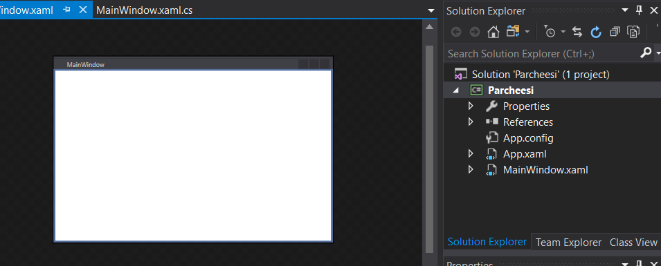Switch between solution and folder views

coord(513,32)
